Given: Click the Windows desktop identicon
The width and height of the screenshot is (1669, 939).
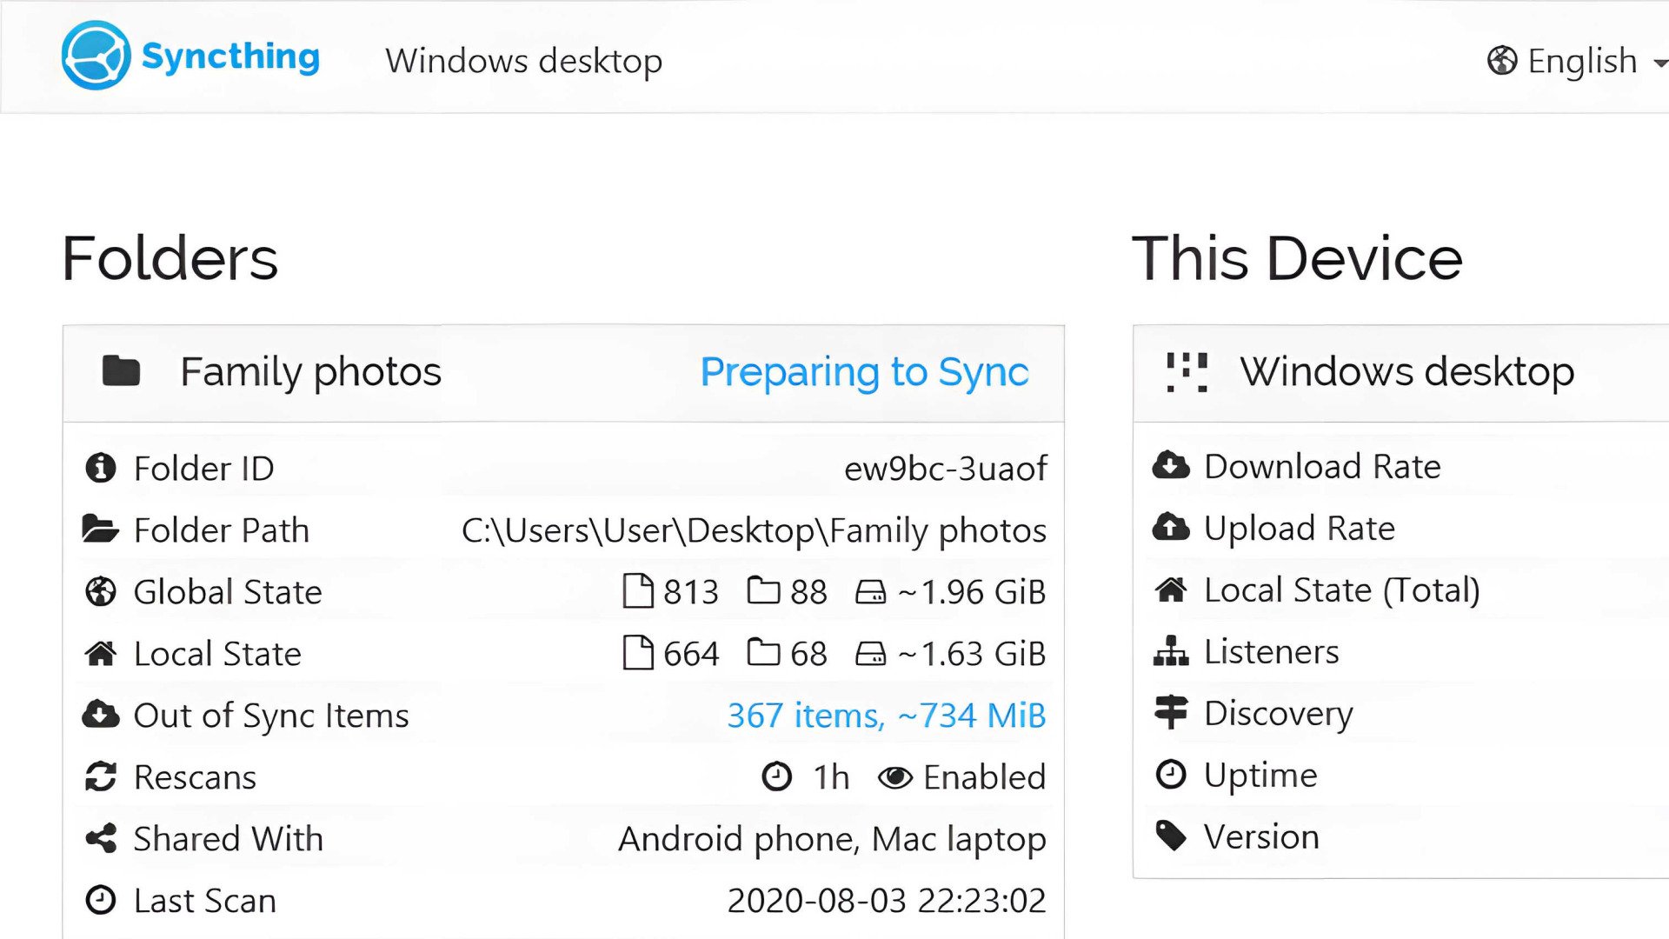Looking at the screenshot, I should (1187, 372).
